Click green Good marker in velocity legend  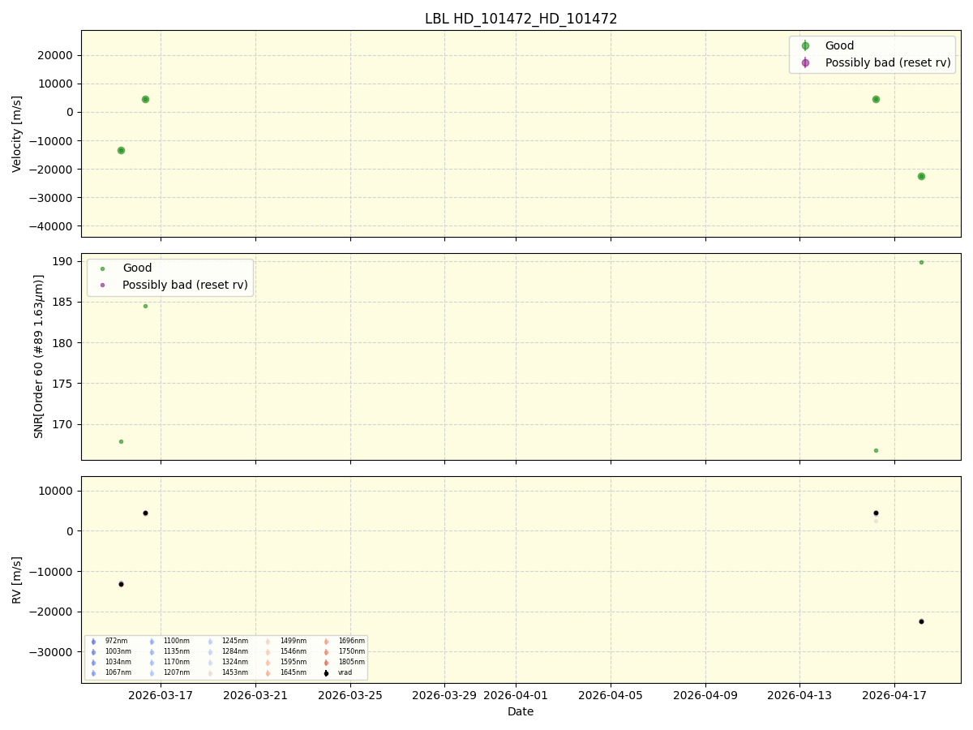(805, 46)
